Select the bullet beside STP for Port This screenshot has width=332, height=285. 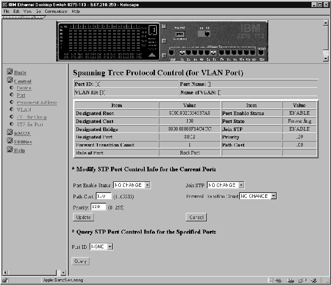(12, 124)
